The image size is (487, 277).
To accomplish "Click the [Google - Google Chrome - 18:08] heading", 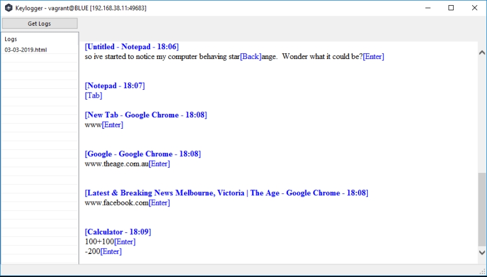I will click(x=143, y=154).
